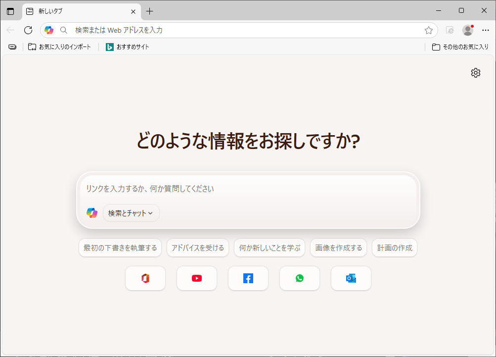Focus the address bar 検索または Web アドレスを入力

[x=239, y=30]
